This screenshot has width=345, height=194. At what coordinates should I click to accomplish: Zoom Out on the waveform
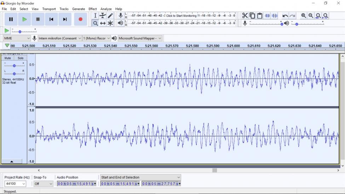(311, 16)
